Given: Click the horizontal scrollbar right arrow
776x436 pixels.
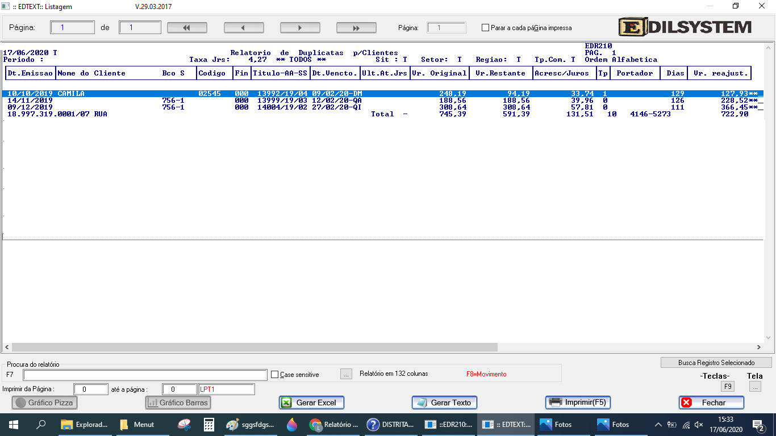Looking at the screenshot, I should pos(758,347).
